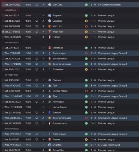Image resolution: width=139 pixels, height=152 pixels.
Task: Select the Crystal Palace fixture row
Action: coord(70,91)
